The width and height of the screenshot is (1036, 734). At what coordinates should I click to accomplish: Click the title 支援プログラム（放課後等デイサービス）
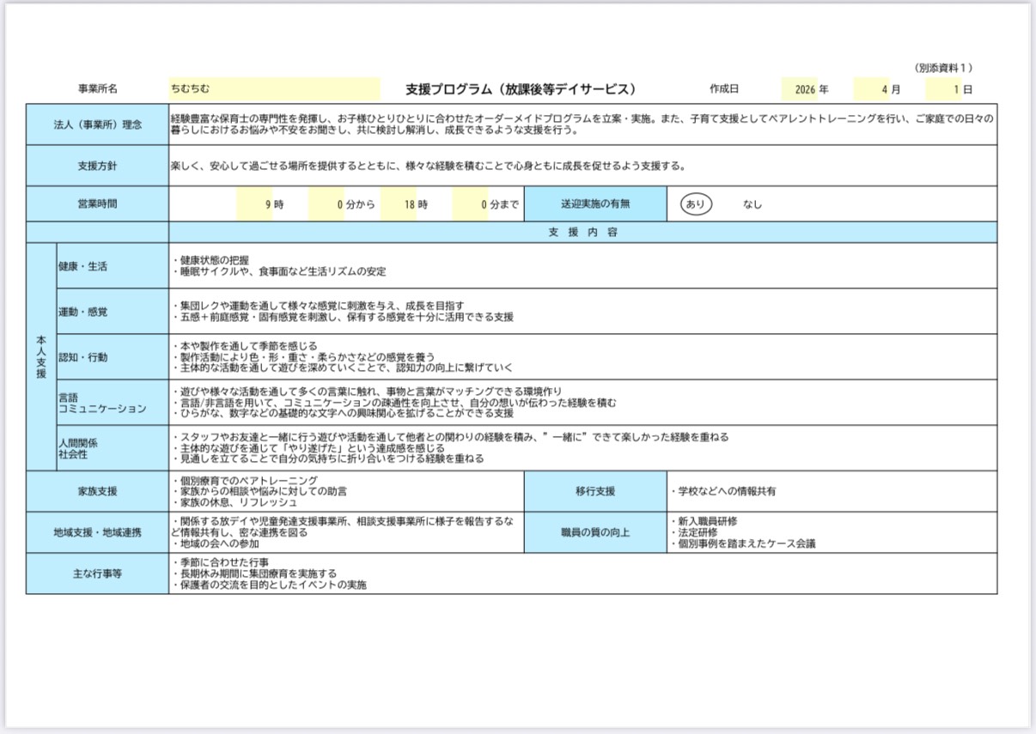pyautogui.click(x=522, y=89)
